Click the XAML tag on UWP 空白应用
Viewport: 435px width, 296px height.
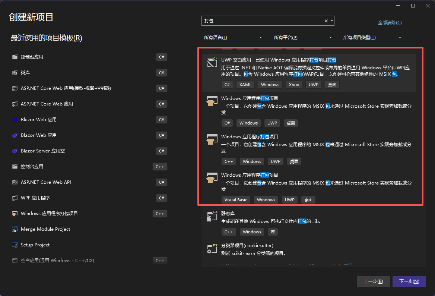point(245,85)
